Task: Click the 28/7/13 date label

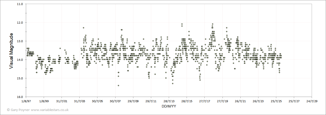Action: tap(169, 101)
